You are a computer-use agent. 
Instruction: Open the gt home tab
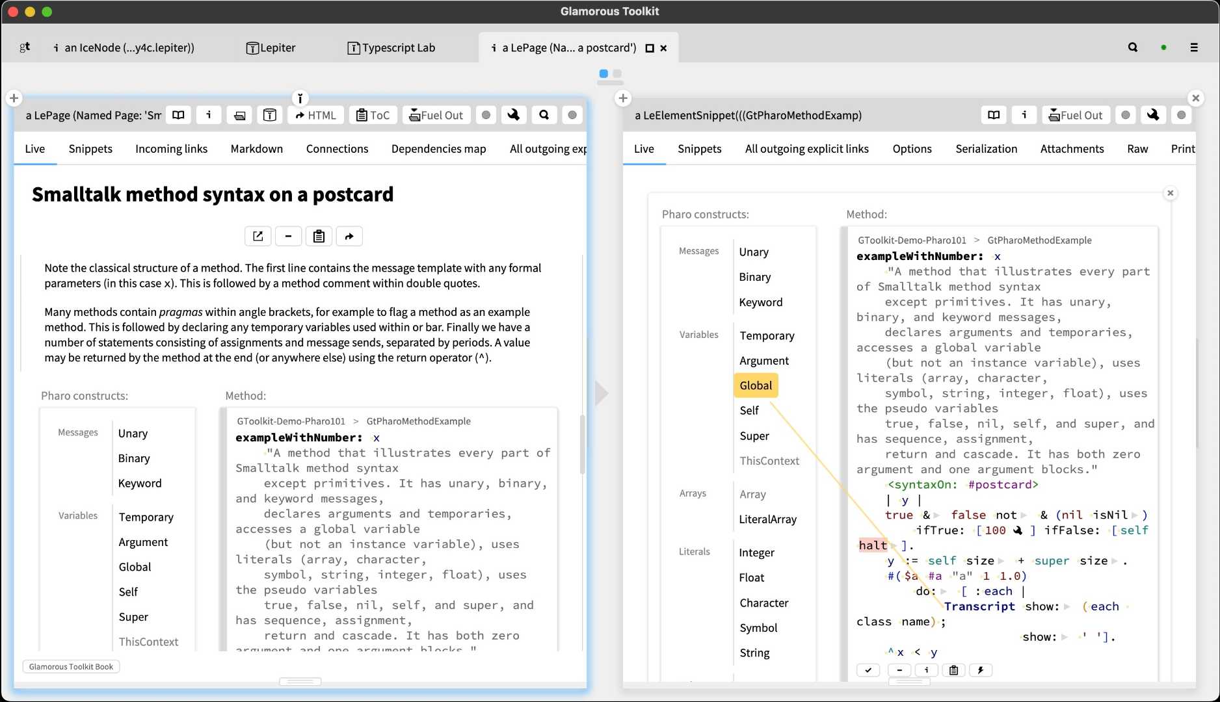[x=25, y=47]
